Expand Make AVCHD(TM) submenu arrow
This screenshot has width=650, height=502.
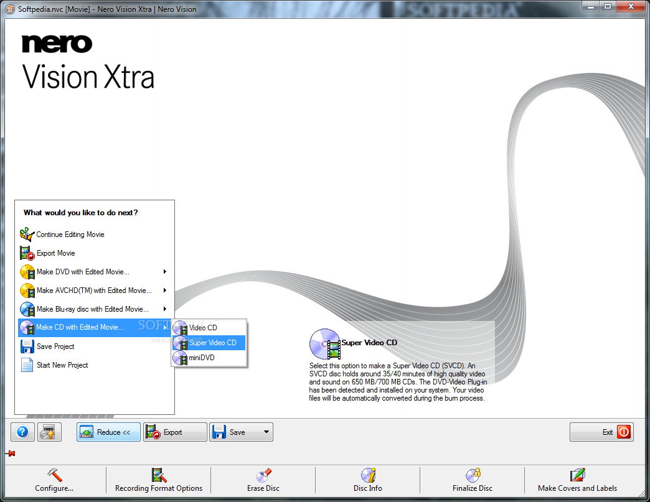[x=165, y=291]
